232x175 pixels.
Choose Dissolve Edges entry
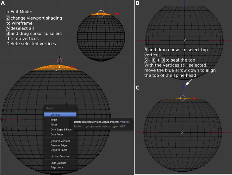tap(60, 145)
